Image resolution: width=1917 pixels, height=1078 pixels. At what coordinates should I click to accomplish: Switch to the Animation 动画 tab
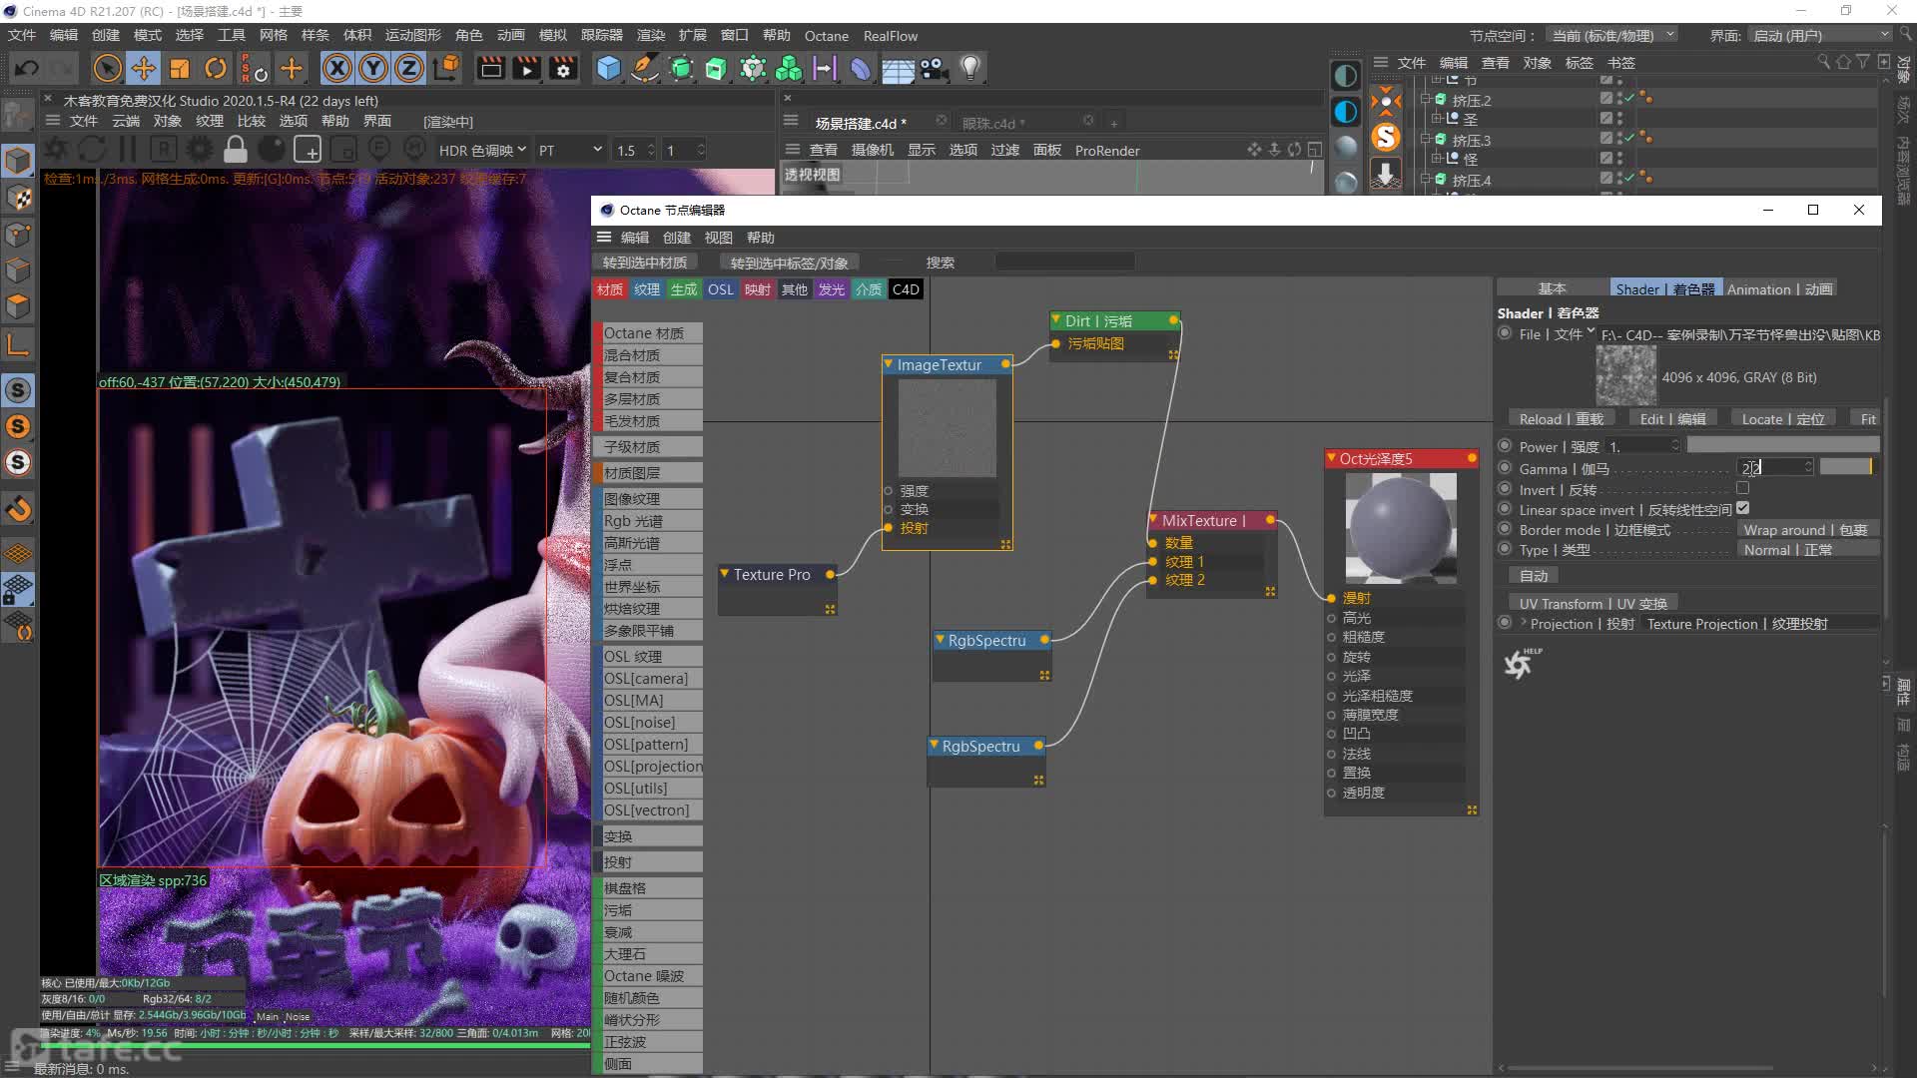pyautogui.click(x=1779, y=288)
